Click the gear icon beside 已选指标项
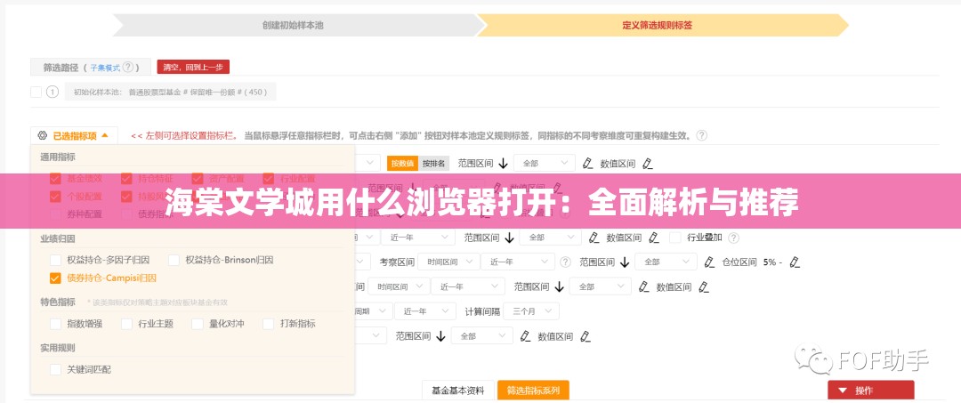This screenshot has height=403, width=961. click(42, 135)
